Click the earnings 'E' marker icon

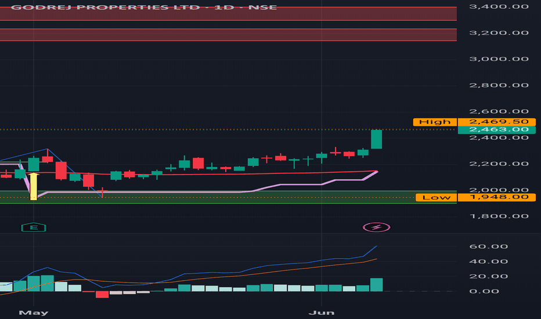tap(34, 227)
